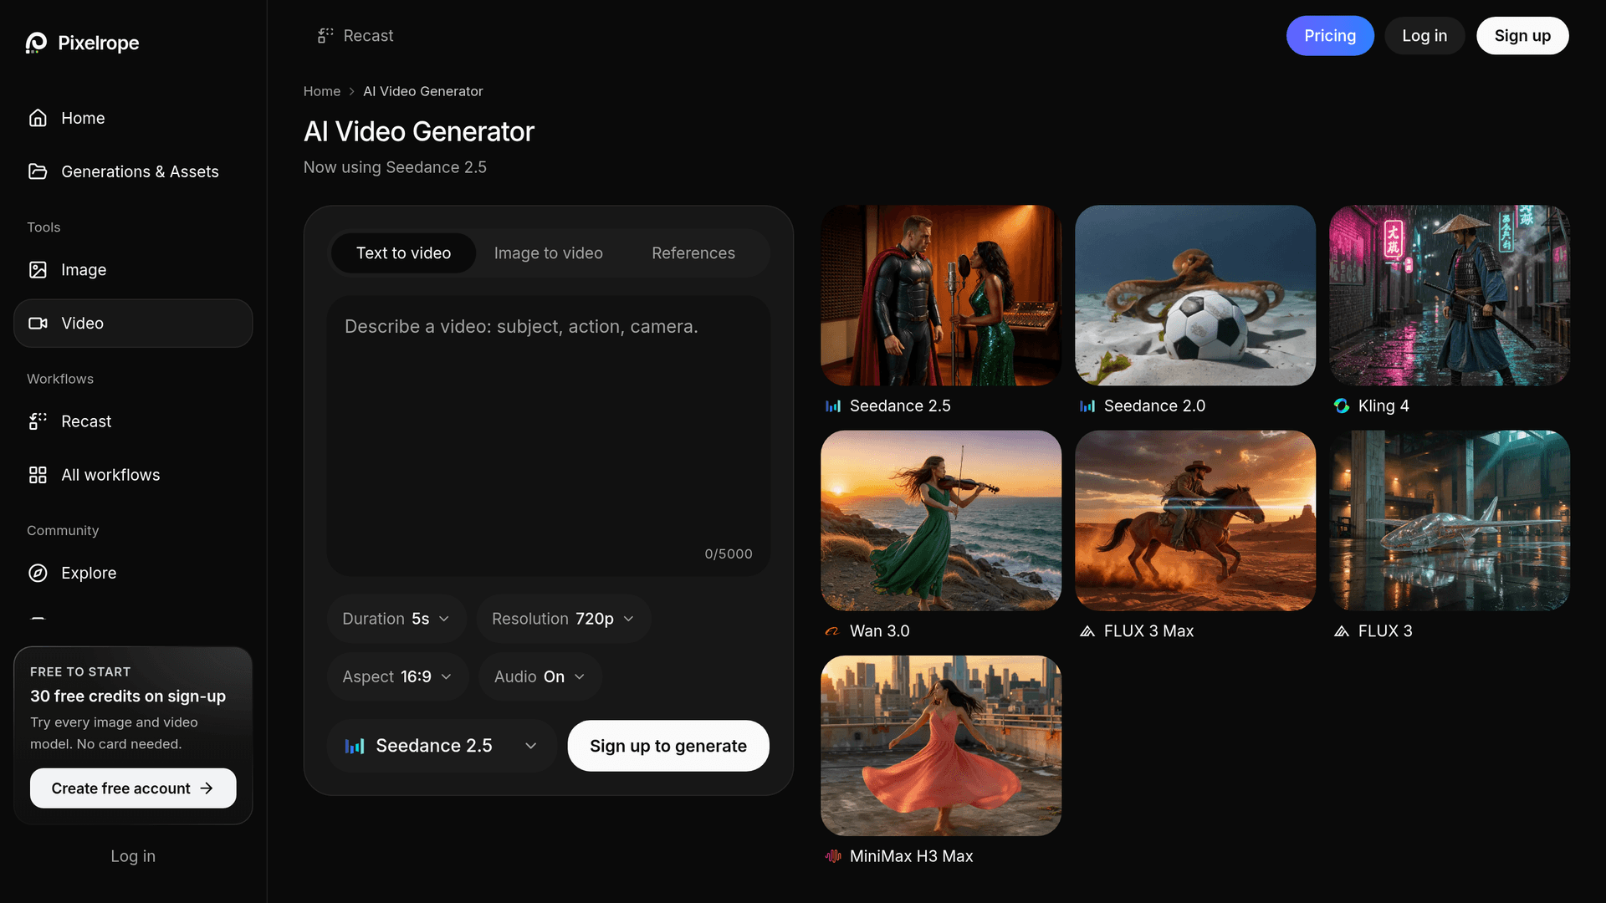Viewport: 1606px width, 903px height.
Task: Open the violinist by the sea thumbnail
Action: click(x=941, y=521)
